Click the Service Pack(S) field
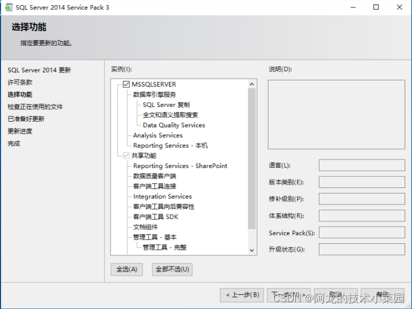The image size is (412, 309). click(x=362, y=233)
